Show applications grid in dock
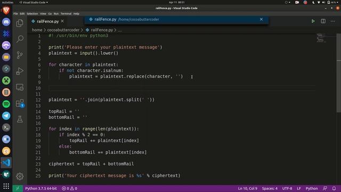341x192 pixels. click(x=6, y=186)
